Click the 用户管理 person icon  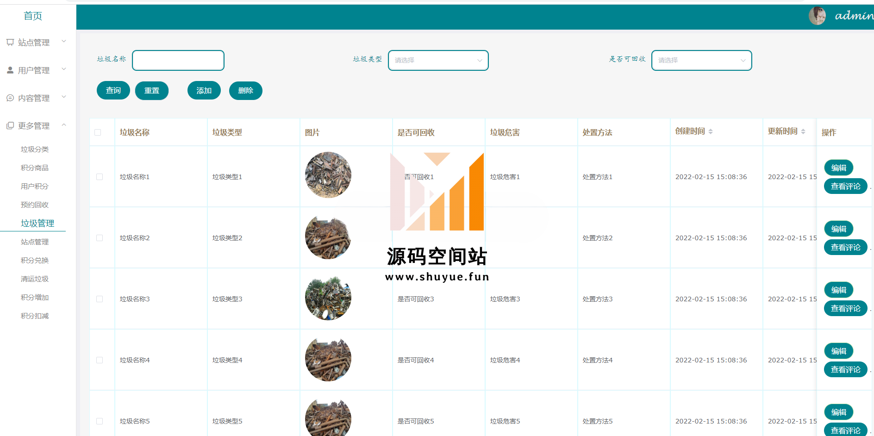10,70
